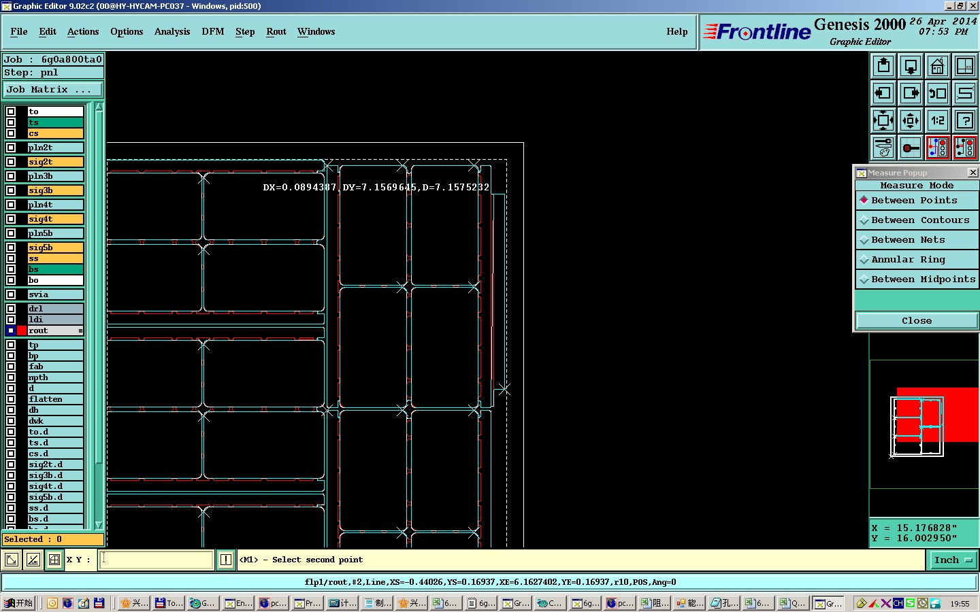This screenshot has width=980, height=612.
Task: Click the zoom in arrows-inward icon
Action: click(x=883, y=120)
